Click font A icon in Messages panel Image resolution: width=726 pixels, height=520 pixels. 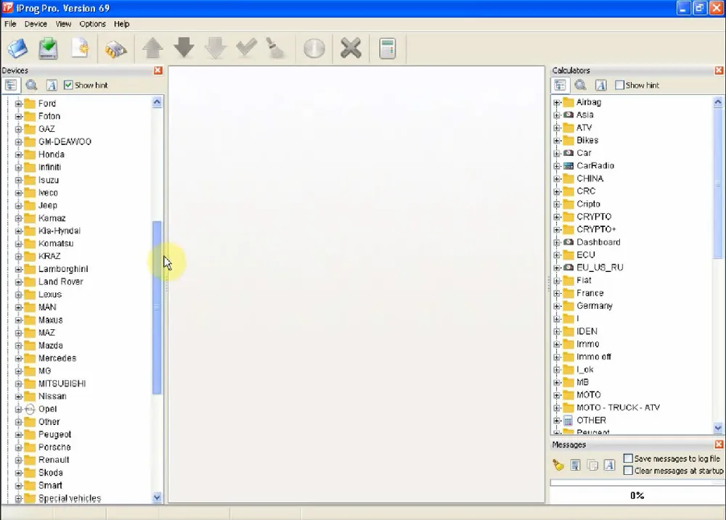[x=609, y=465]
